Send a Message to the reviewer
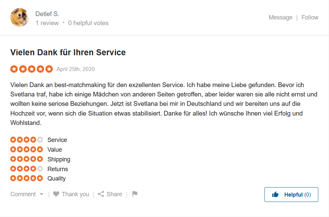This screenshot has width=329, height=217. coord(281,17)
